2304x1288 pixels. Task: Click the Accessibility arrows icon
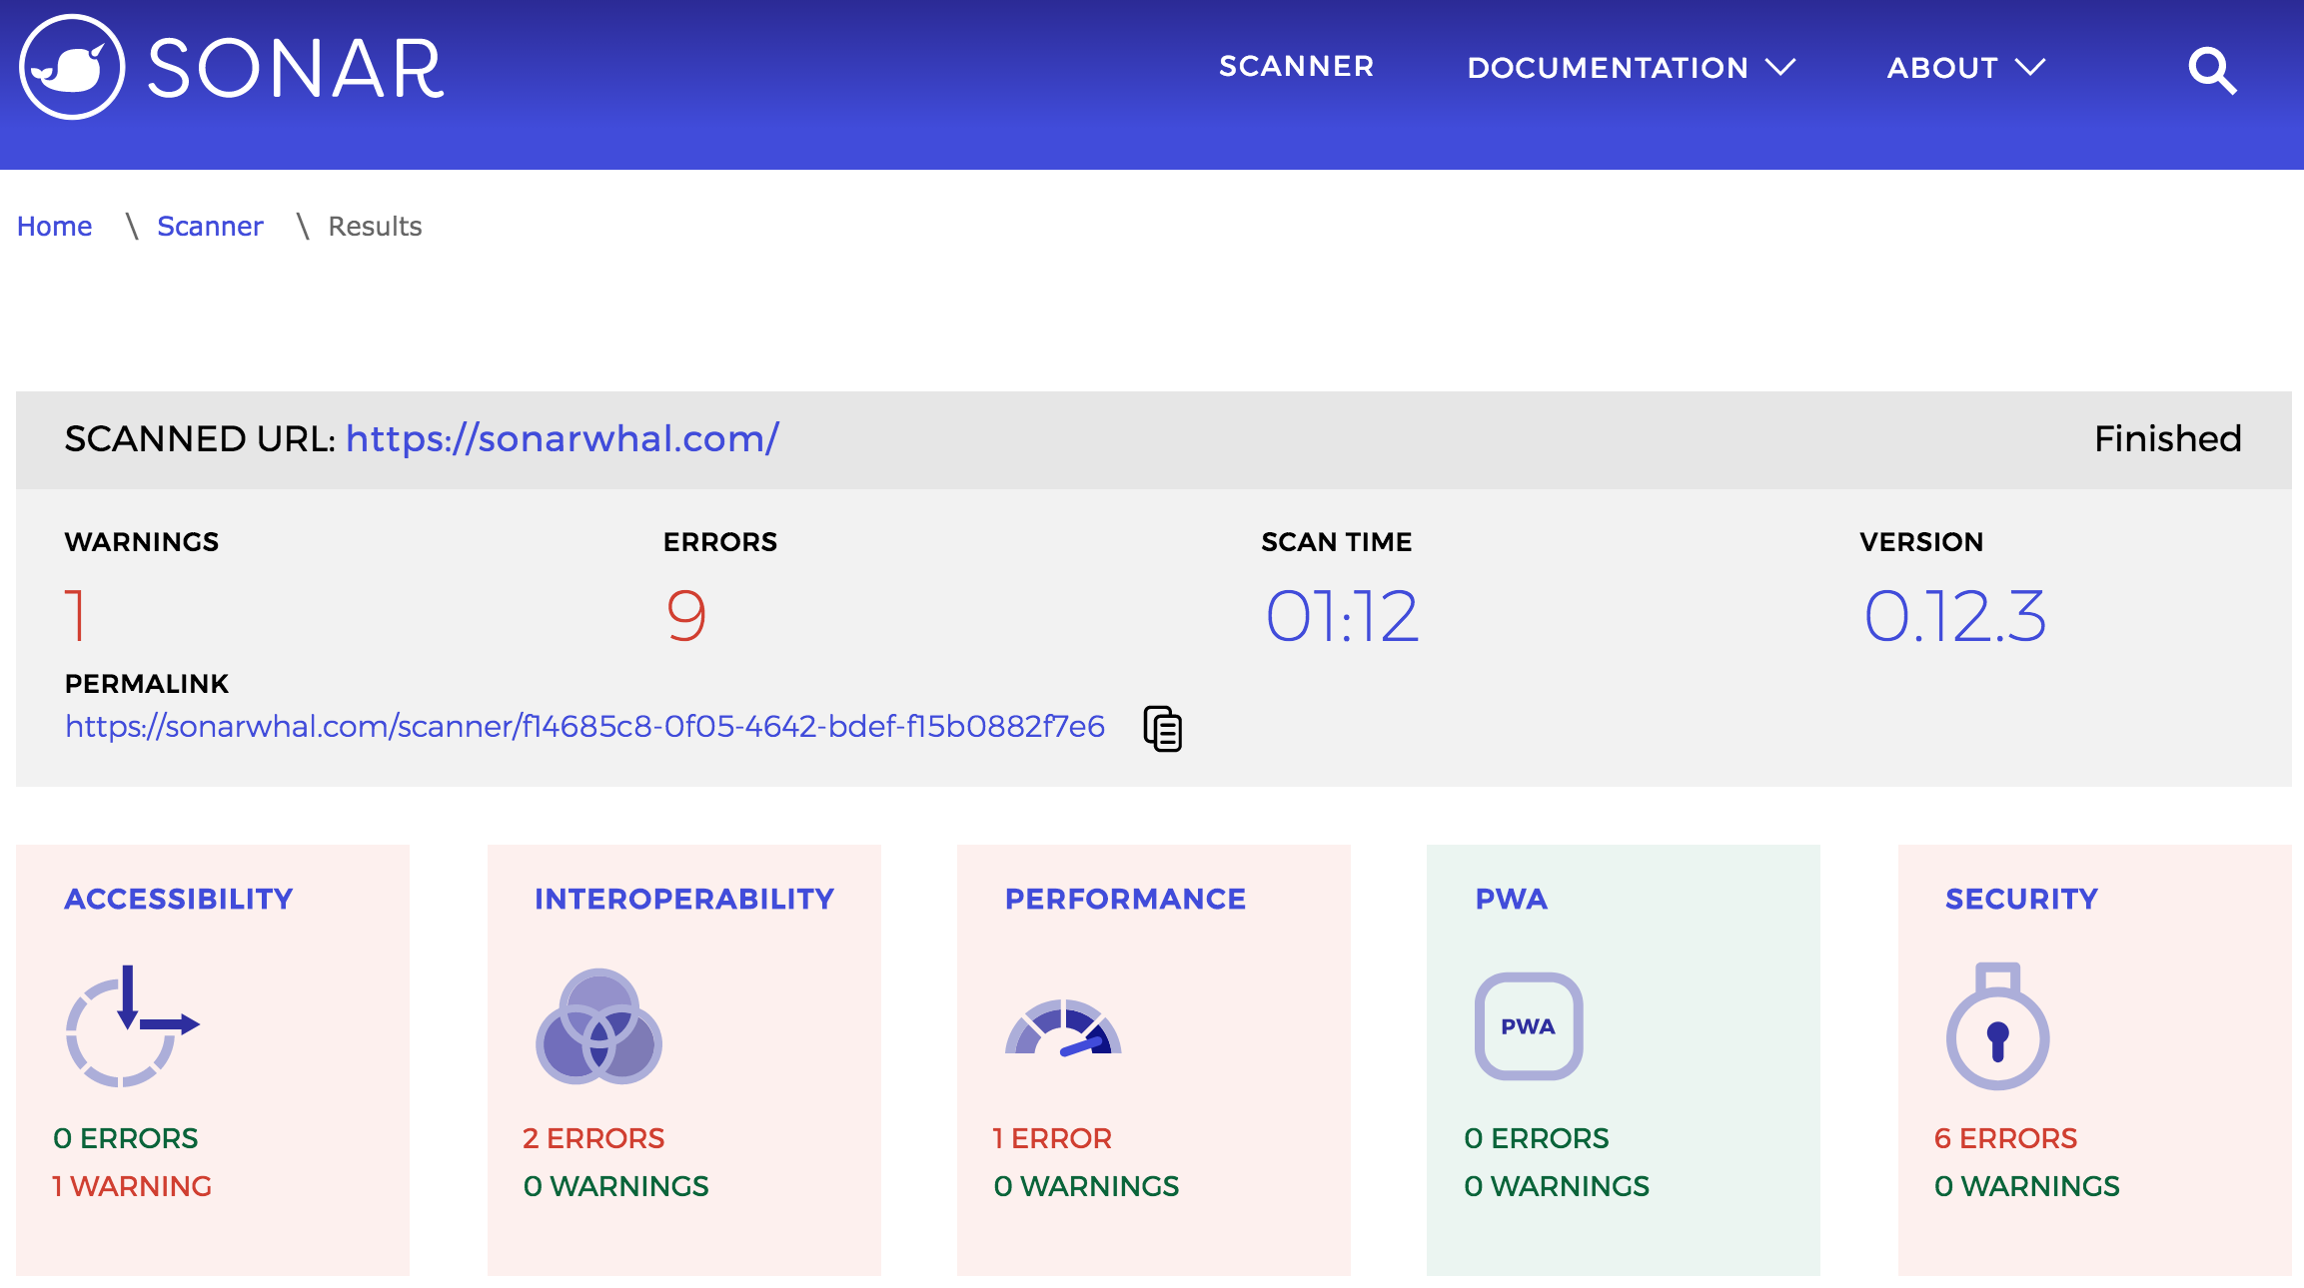pos(130,1025)
